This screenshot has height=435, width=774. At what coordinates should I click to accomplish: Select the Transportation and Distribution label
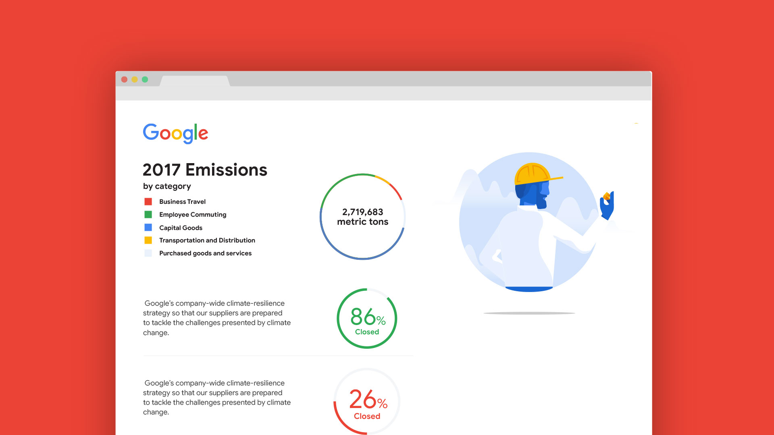[207, 240]
